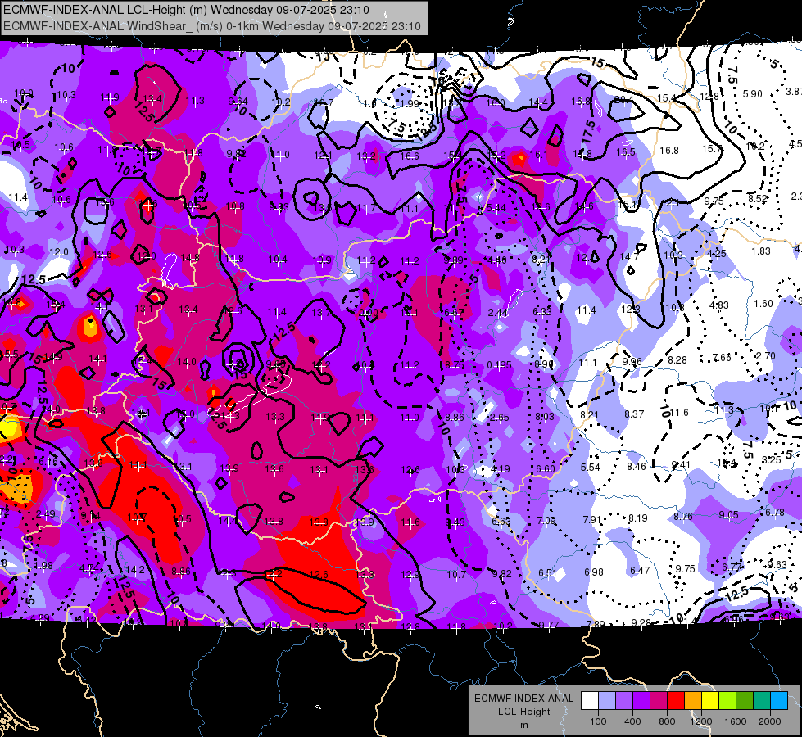This screenshot has height=737, width=802.
Task: Click the wind shear value 7.09
Action: (x=546, y=521)
